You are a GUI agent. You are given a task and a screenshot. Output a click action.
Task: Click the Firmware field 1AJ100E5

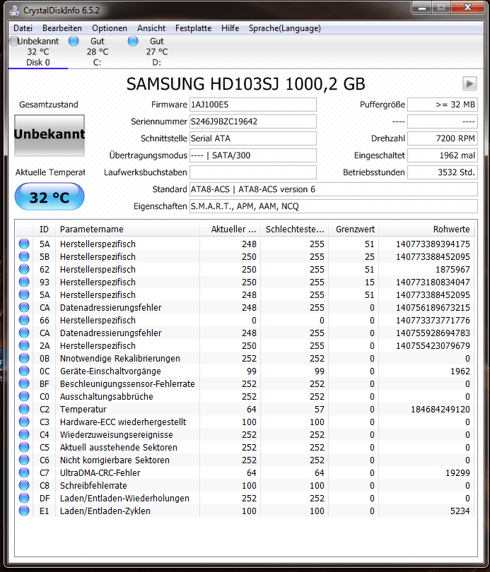tap(252, 105)
